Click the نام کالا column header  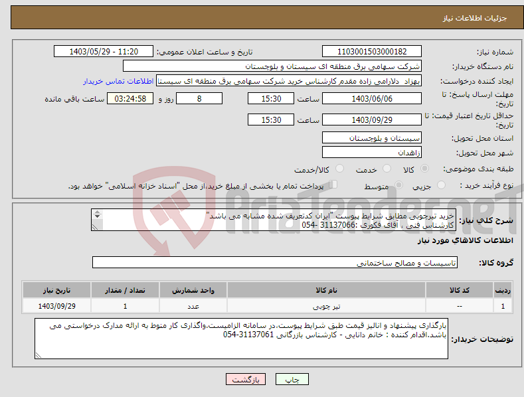326,290
